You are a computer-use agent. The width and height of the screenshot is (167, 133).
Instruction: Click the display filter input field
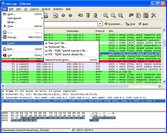coord(70,24)
